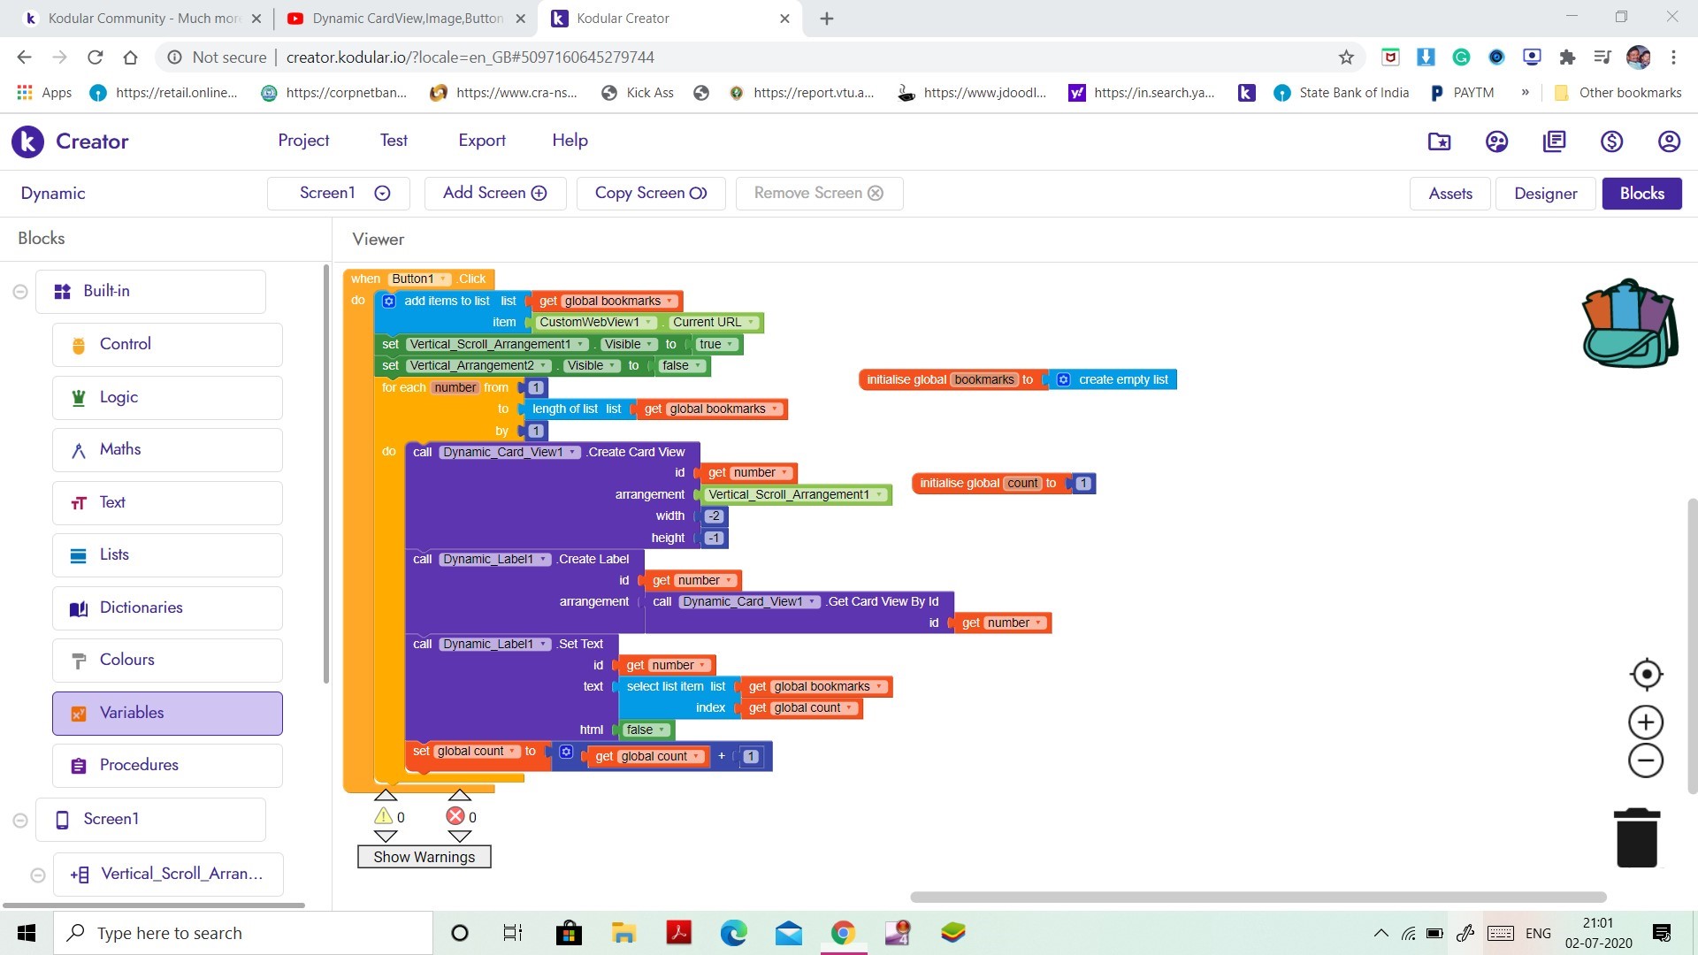
Task: Open the false dropdown on Vertical_Arrangement2 Visible block
Action: (681, 366)
